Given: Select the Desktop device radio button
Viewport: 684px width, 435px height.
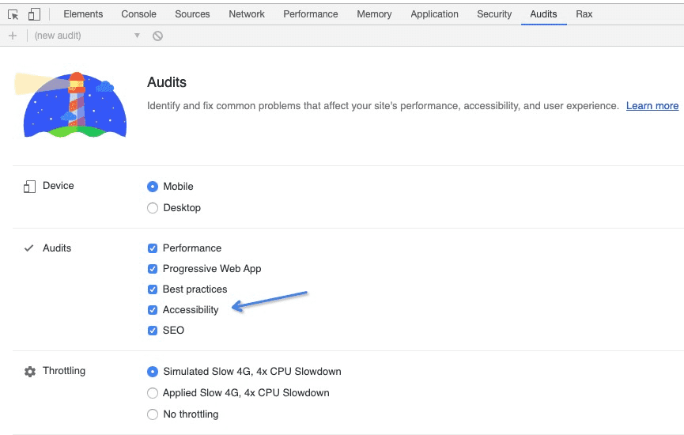Looking at the screenshot, I should 153,208.
